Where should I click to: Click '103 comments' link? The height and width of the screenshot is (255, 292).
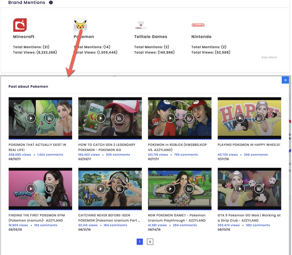[46, 225]
